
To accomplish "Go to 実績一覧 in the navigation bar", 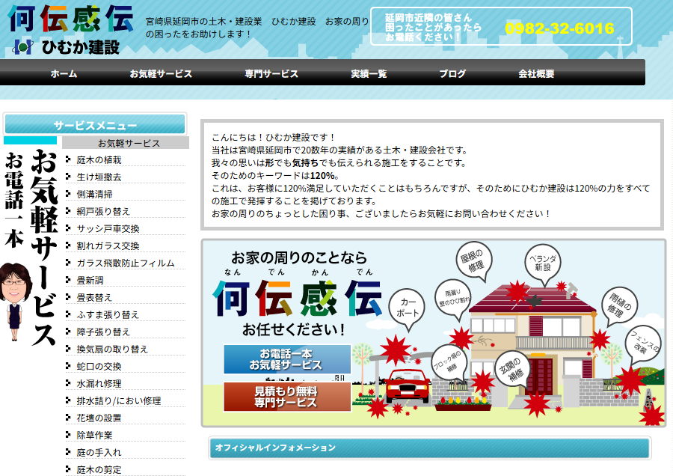I will pyautogui.click(x=369, y=73).
